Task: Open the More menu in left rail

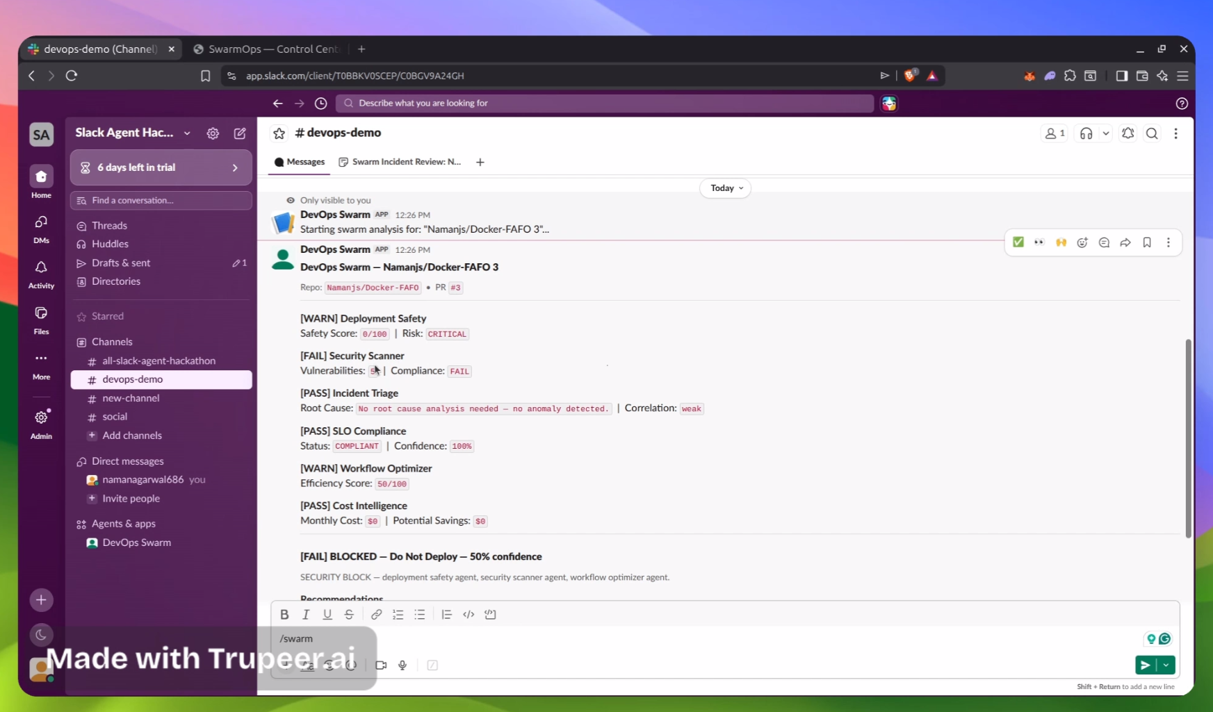Action: pos(41,365)
